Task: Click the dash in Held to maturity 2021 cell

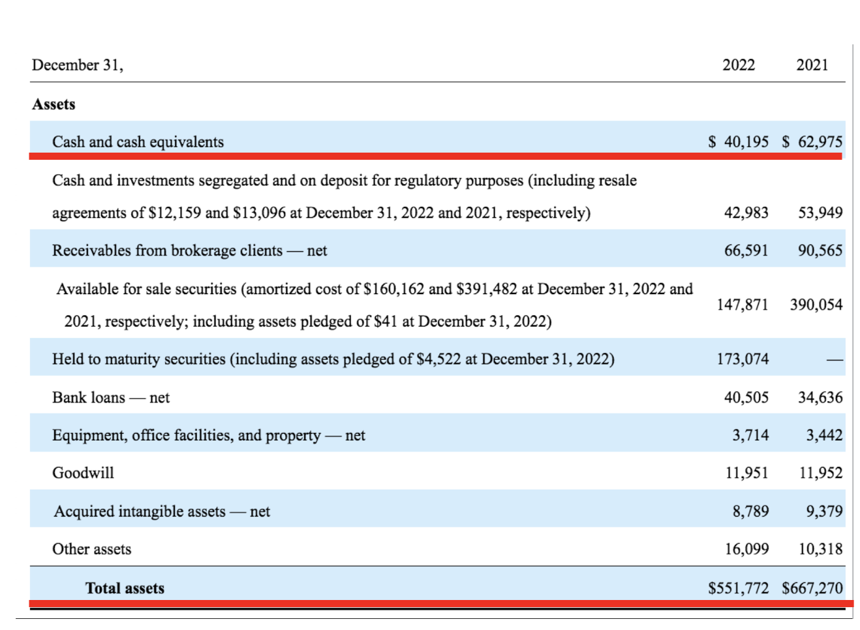Action: [835, 360]
